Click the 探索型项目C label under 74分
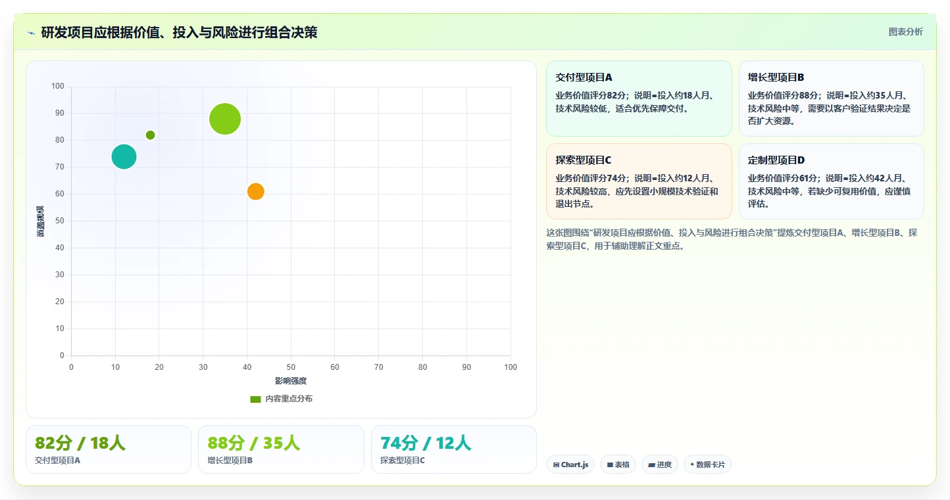This screenshot has width=950, height=500. click(x=403, y=461)
